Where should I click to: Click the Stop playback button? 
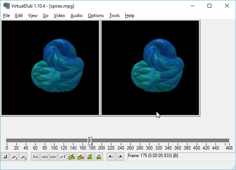pyautogui.click(x=5, y=156)
